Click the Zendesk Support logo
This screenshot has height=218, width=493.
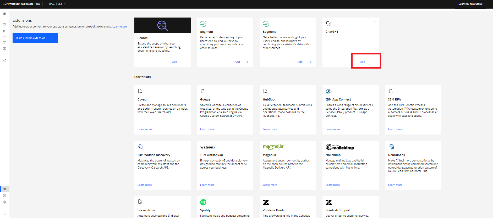[x=329, y=202]
